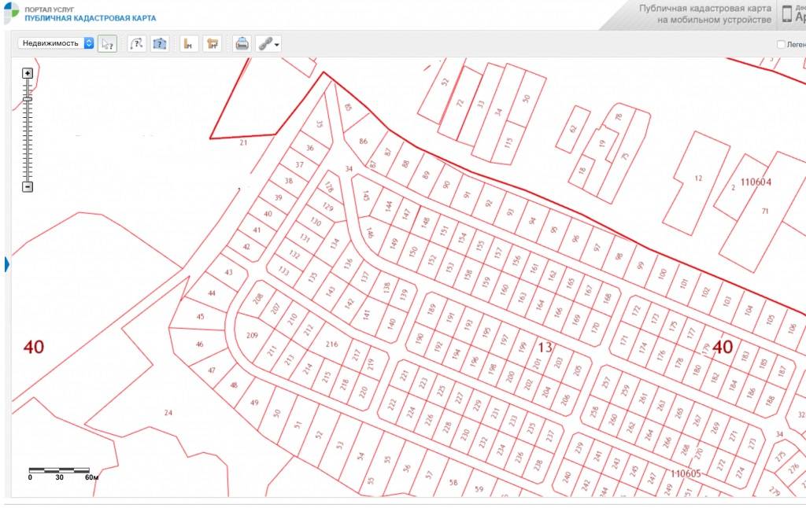This screenshot has height=508, width=806.
Task: Click parcel number 46 on the map
Action: pyautogui.click(x=199, y=344)
